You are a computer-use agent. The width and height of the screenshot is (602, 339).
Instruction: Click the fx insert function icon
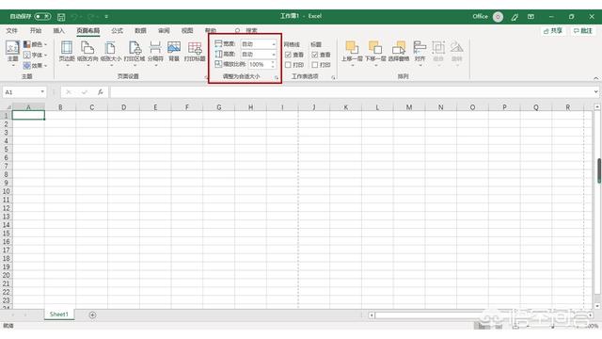tap(101, 92)
